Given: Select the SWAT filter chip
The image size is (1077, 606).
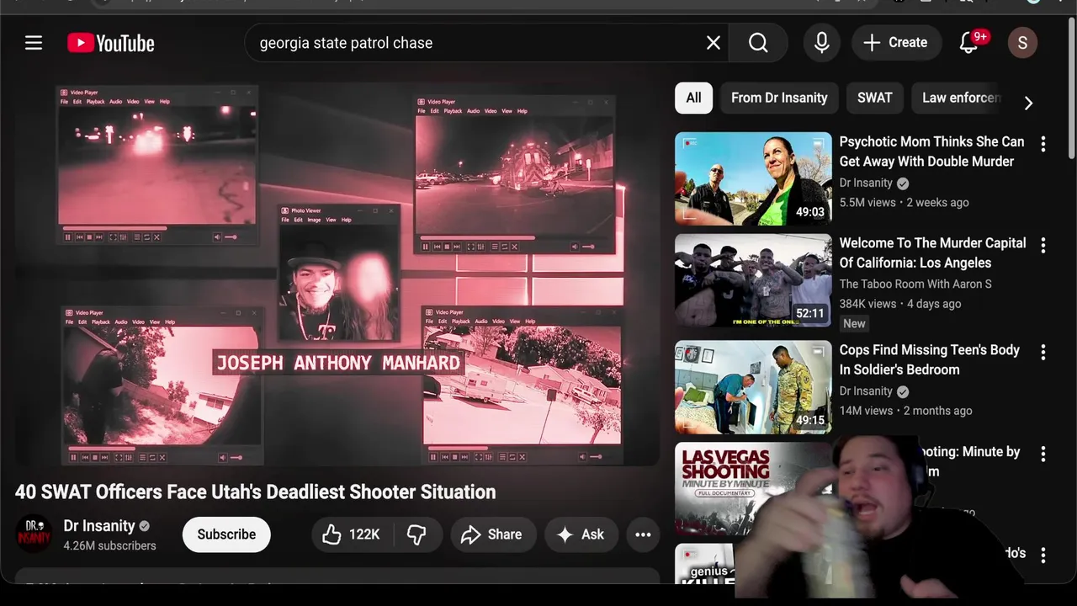Looking at the screenshot, I should [x=874, y=98].
